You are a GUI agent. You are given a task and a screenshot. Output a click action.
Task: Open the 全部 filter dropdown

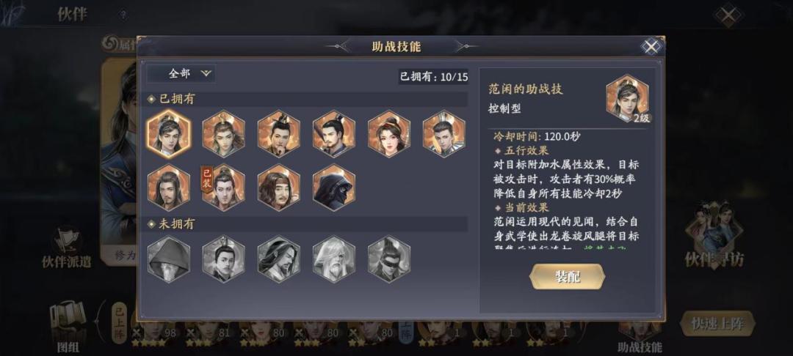point(181,74)
